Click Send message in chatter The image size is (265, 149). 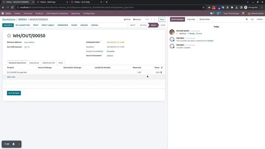(178, 19)
